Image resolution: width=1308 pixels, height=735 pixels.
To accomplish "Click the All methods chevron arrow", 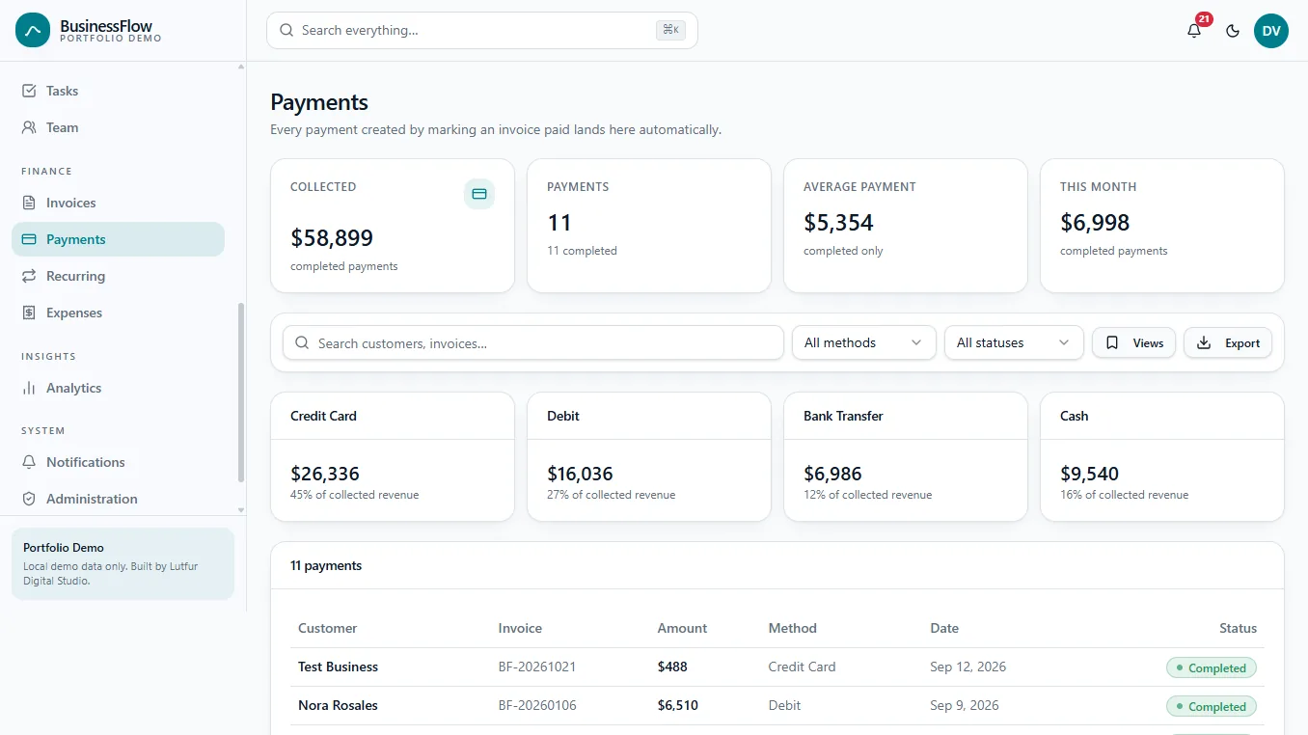I will click(x=916, y=342).
